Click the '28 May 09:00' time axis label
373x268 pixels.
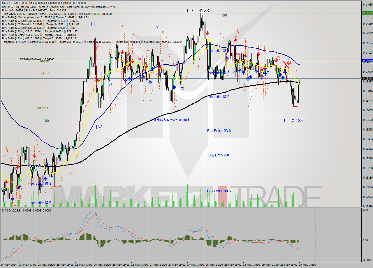click(233, 265)
